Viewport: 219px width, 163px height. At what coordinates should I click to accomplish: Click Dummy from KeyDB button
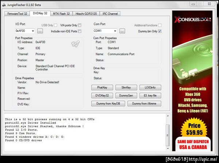tap(108, 103)
